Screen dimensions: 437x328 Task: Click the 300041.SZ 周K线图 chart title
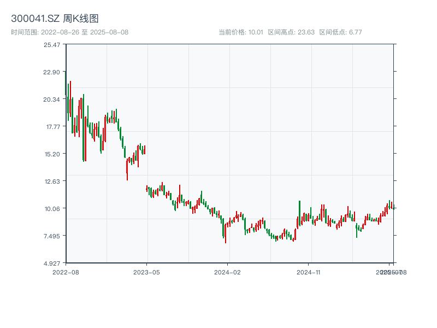[55, 19]
